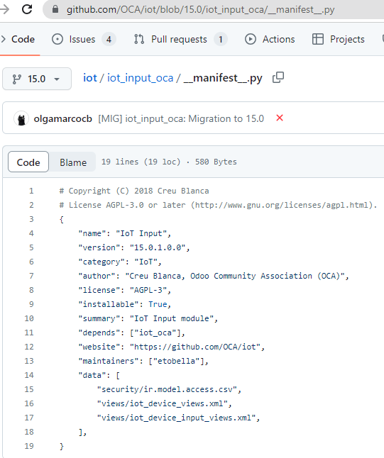This screenshot has width=384, height=458.
Task: Click the "category": "IoT" line
Action: (x=120, y=262)
